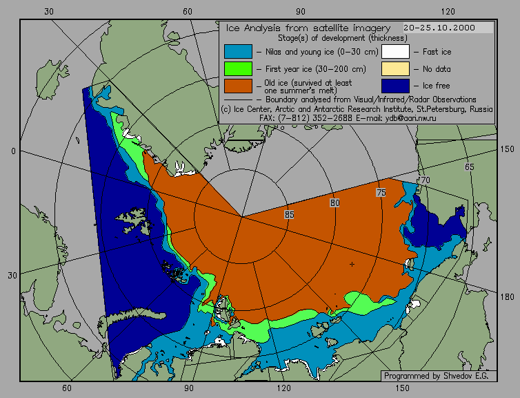Click the 'Fast ice' legend label

click(437, 52)
